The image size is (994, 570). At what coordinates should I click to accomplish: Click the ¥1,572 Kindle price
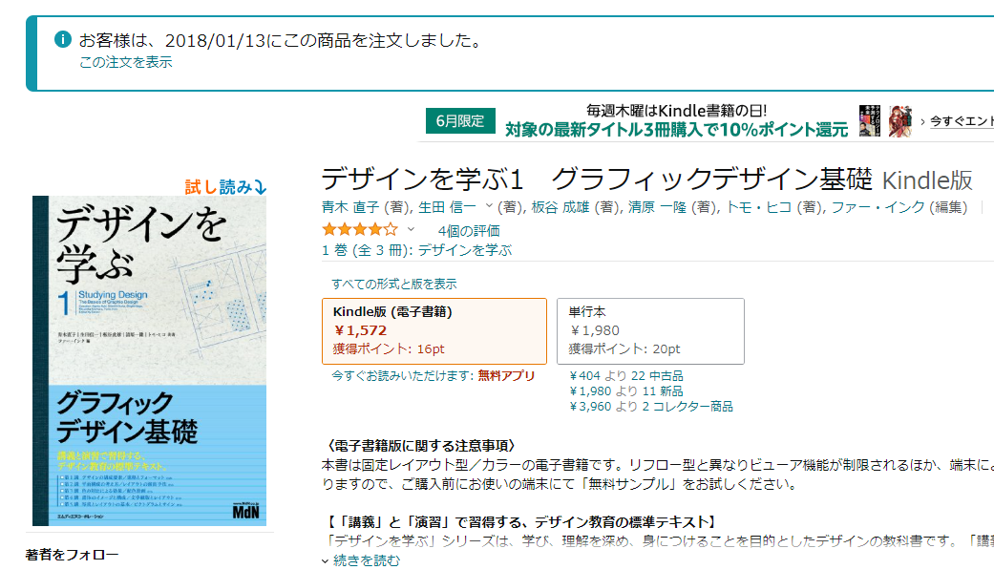(x=360, y=330)
